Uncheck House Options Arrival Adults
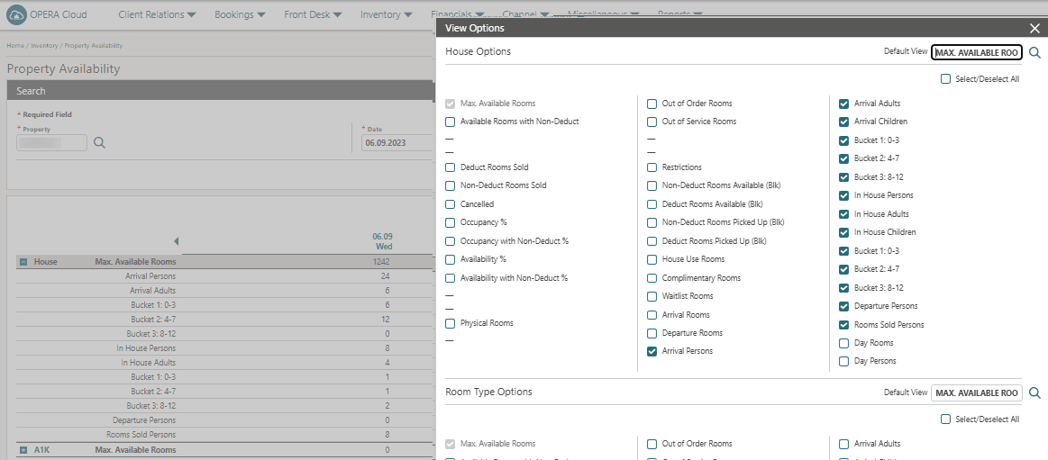Viewport: 1048px width, 460px height. (844, 104)
